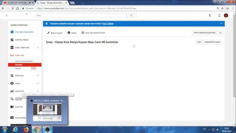The width and height of the screenshot is (236, 133).
Task: Bookmark this page with the star icon
Action: (x=222, y=8)
